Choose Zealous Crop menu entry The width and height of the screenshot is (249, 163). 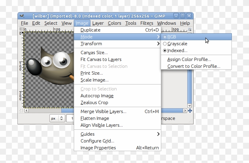coord(117,103)
